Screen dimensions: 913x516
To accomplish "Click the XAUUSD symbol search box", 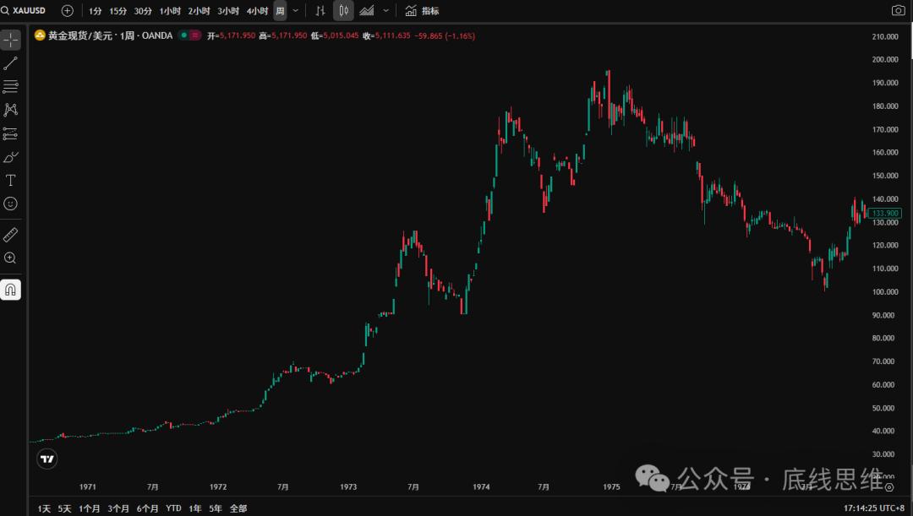I will click(24, 10).
